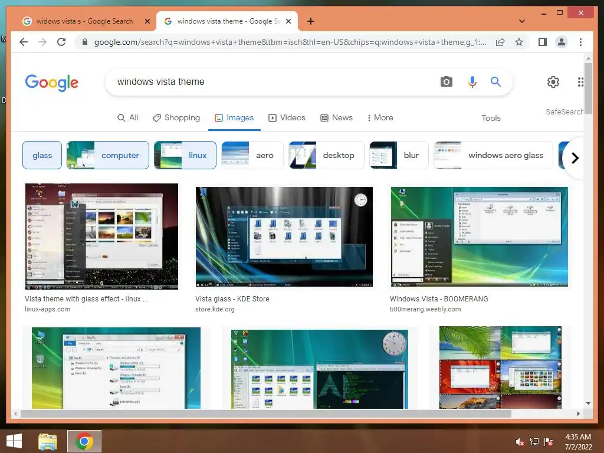Screen dimensions: 604x453
Task: Click the Chrome taskbar icon
Action: tap(84, 441)
